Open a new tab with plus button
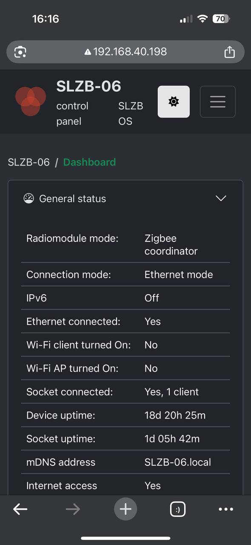Image resolution: width=251 pixels, height=545 pixels. click(125, 509)
